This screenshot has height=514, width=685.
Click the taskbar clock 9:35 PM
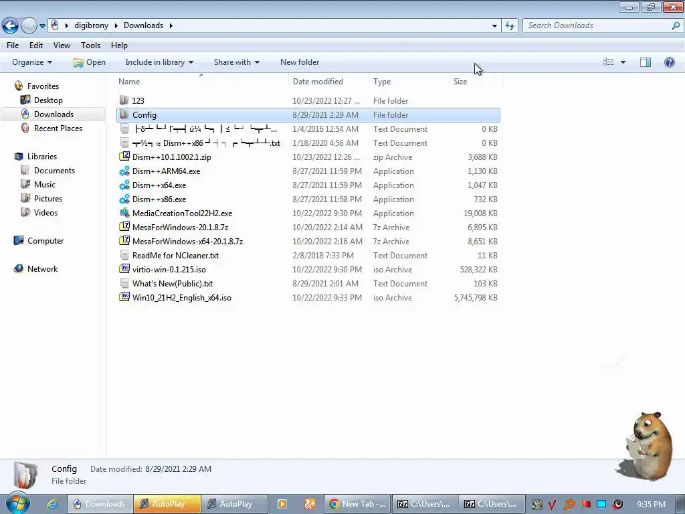click(651, 504)
